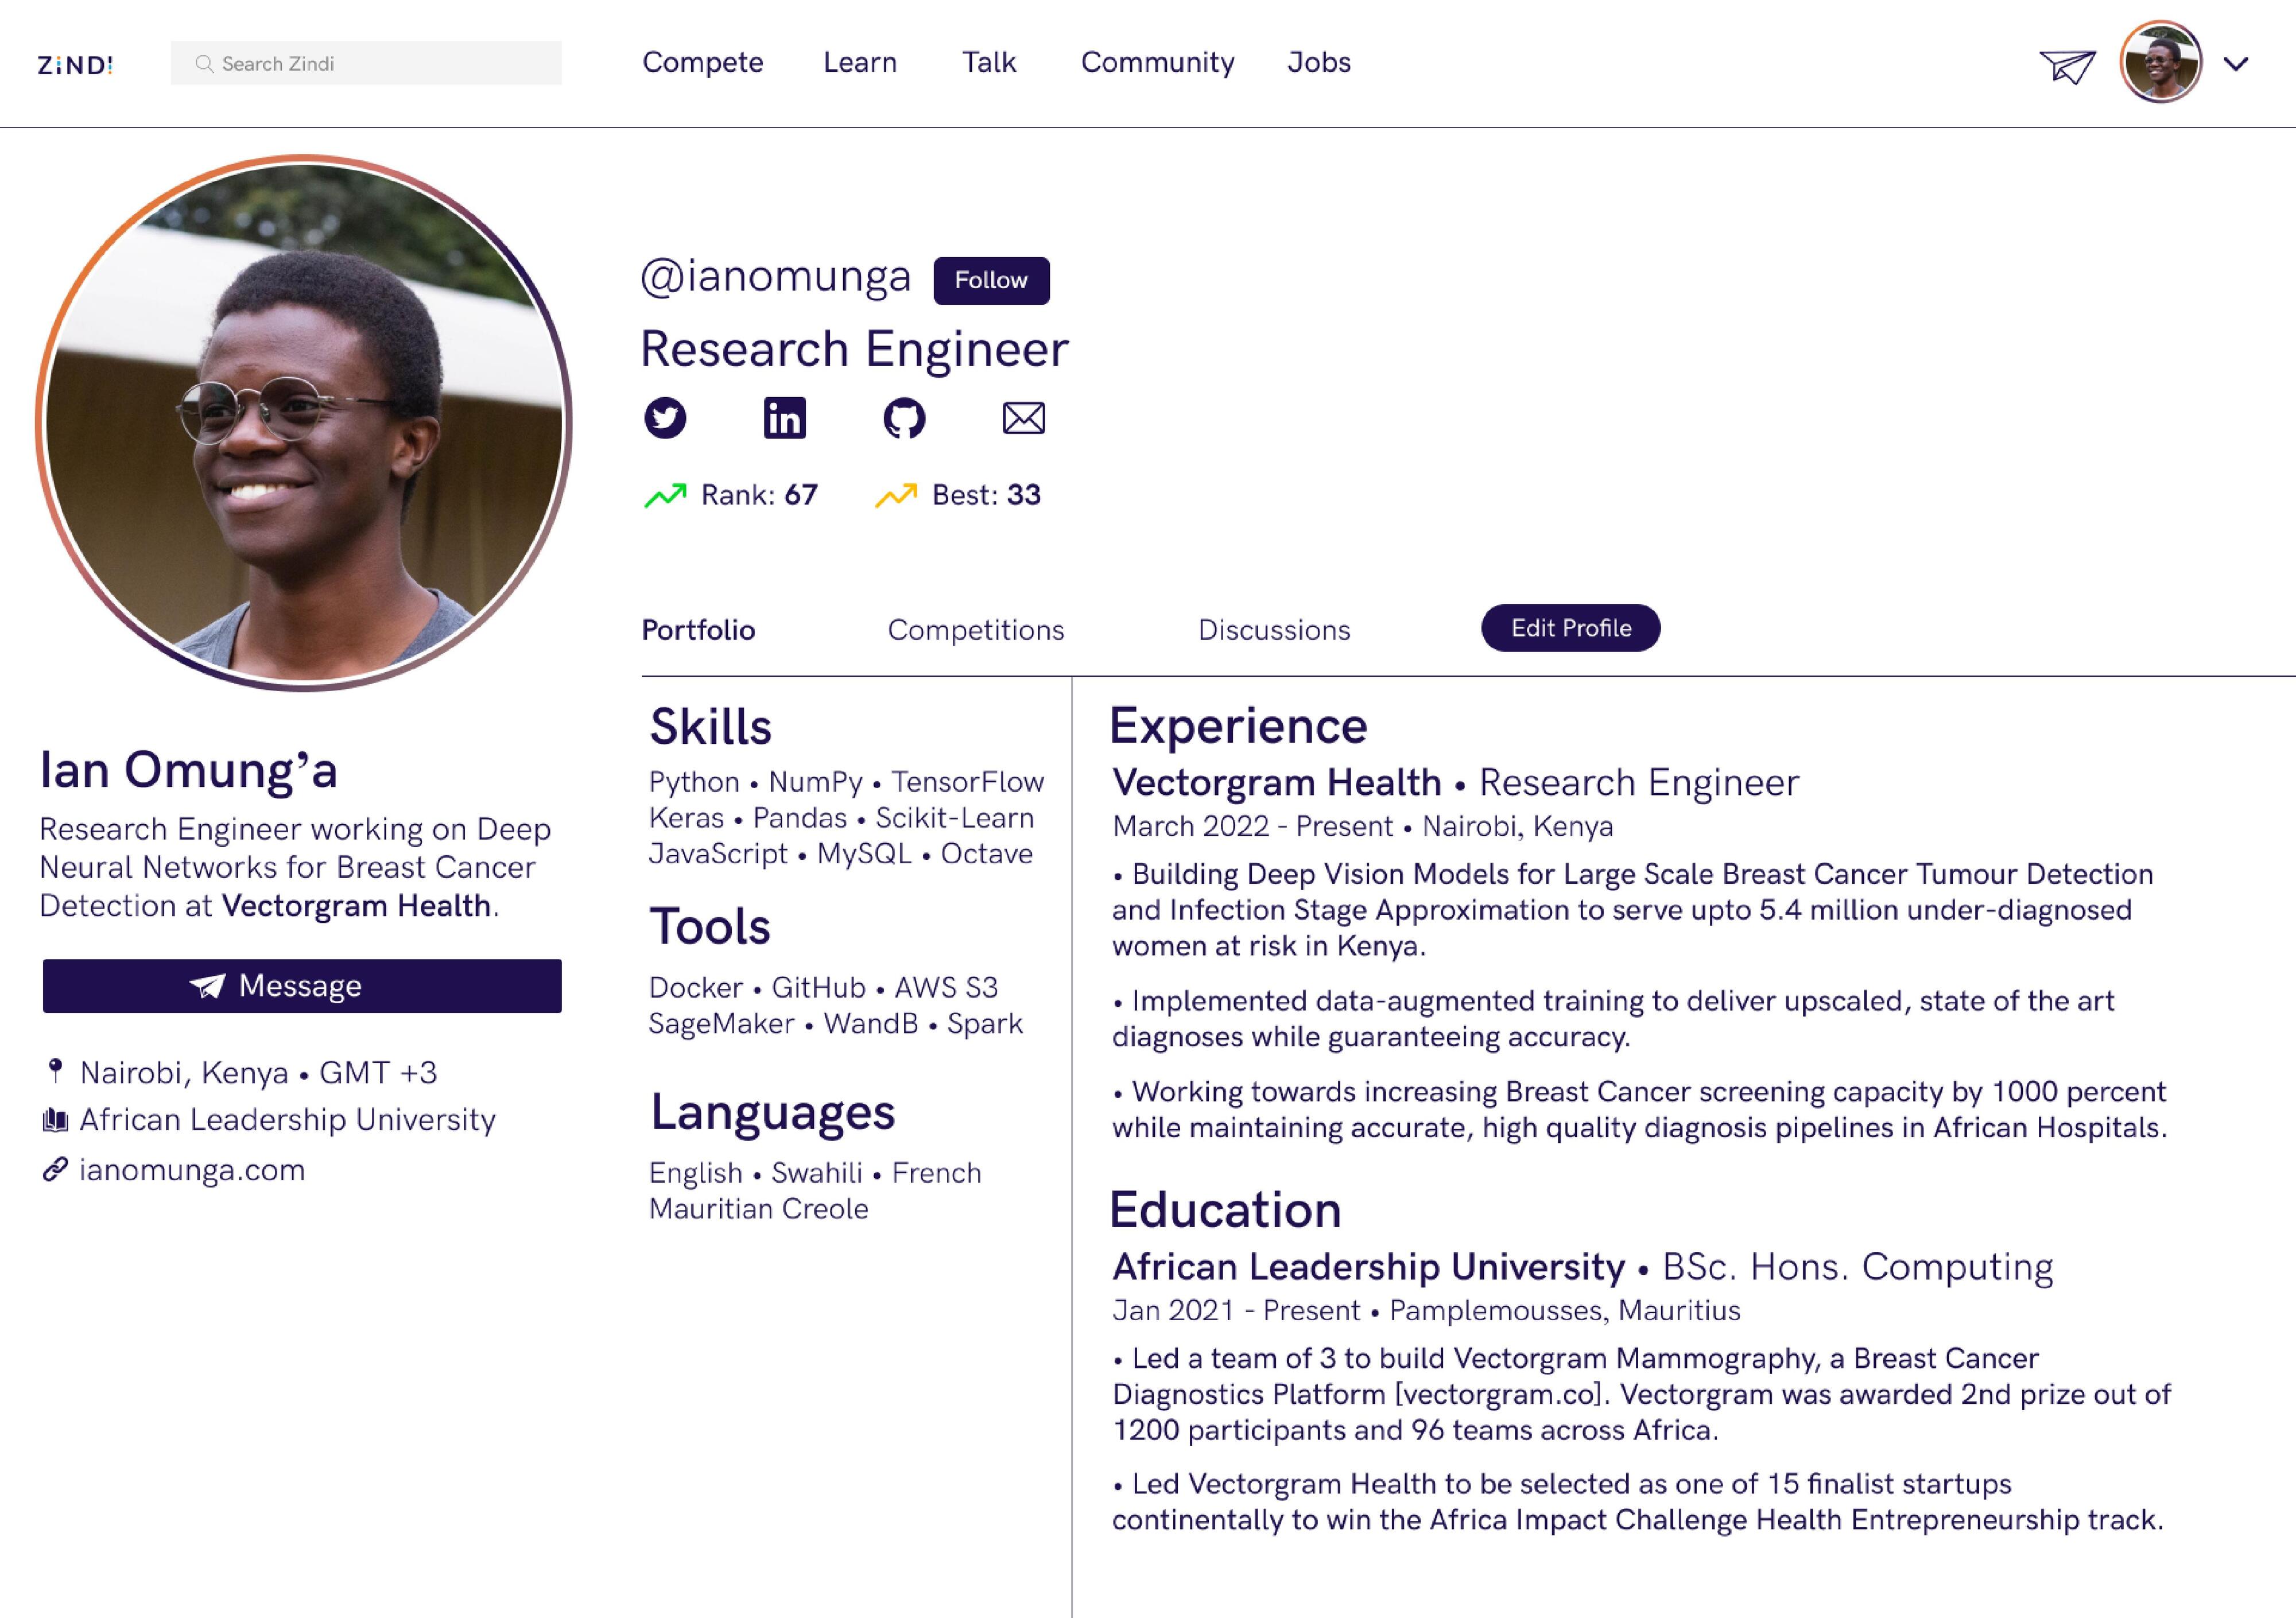Open the Compete menu
Viewport: 2296px width, 1618px height.
tap(702, 62)
